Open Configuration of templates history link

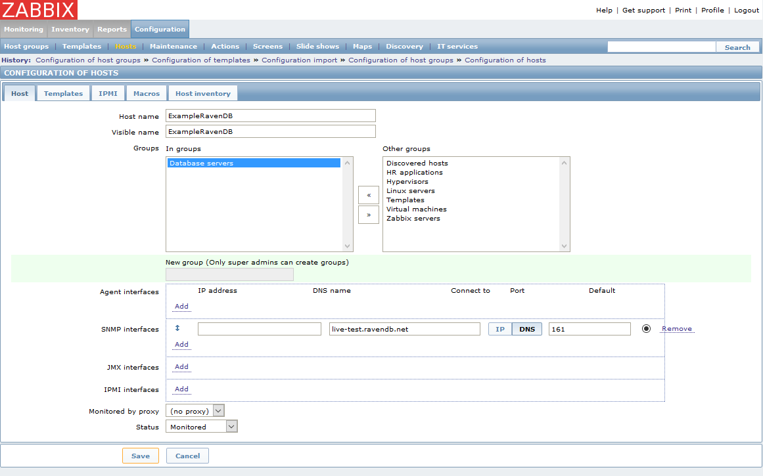(201, 60)
